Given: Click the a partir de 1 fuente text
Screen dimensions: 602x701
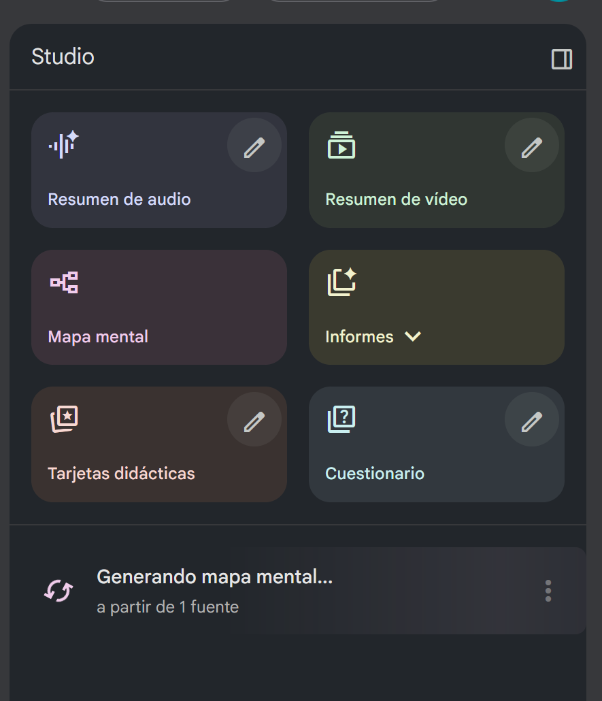Looking at the screenshot, I should pyautogui.click(x=168, y=606).
